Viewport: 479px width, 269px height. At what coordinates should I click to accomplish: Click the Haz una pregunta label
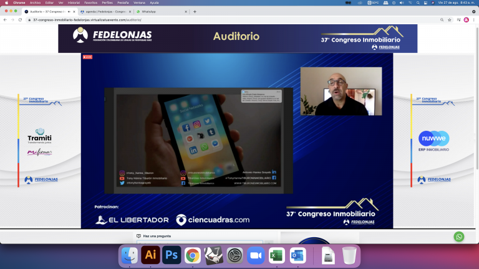pos(157,236)
